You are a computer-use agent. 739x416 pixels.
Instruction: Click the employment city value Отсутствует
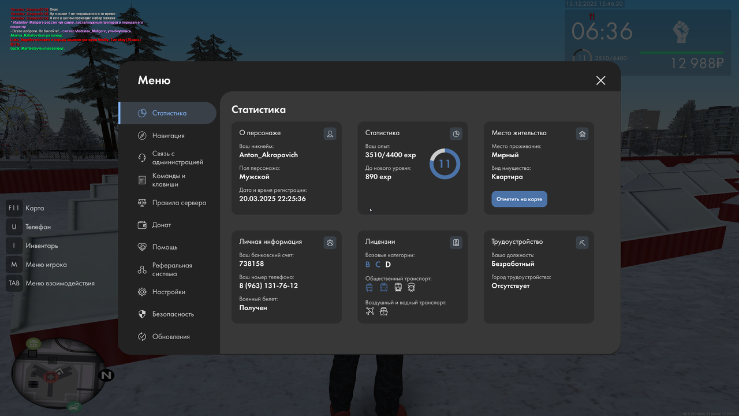510,286
